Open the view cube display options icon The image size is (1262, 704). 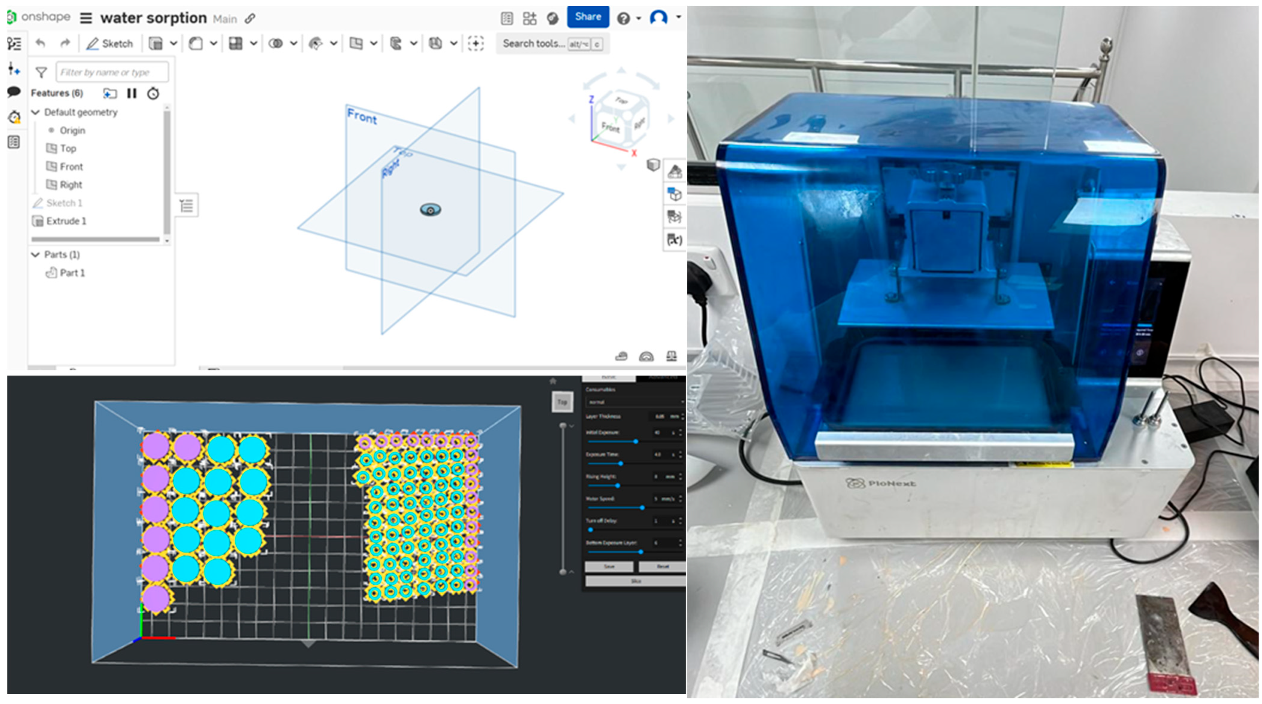[653, 165]
